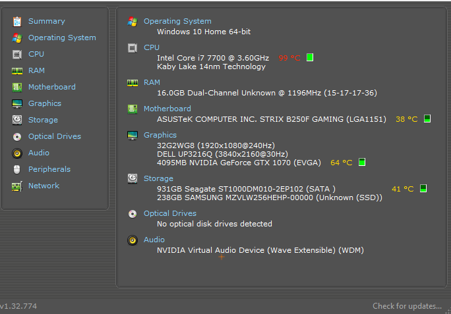Screen dimensions: 451x314
Task: Click the RAM icon in summary panel
Action: 133,83
